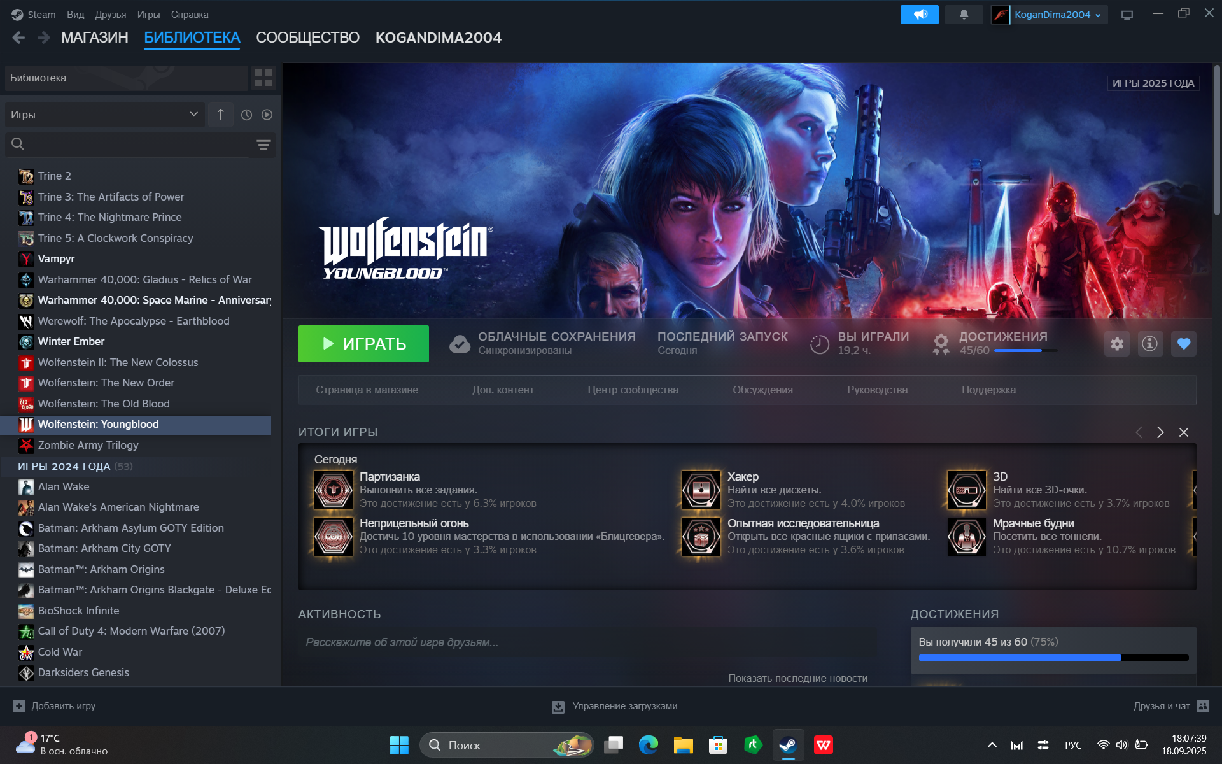
Task: Show previous game summary page
Action: coord(1139,432)
